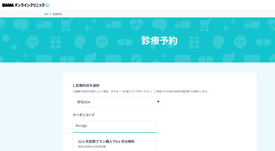Click the 診療予約 banner heading

159,40
